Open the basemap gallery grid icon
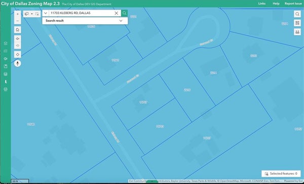The height and width of the screenshot is (184, 304). coord(297,23)
